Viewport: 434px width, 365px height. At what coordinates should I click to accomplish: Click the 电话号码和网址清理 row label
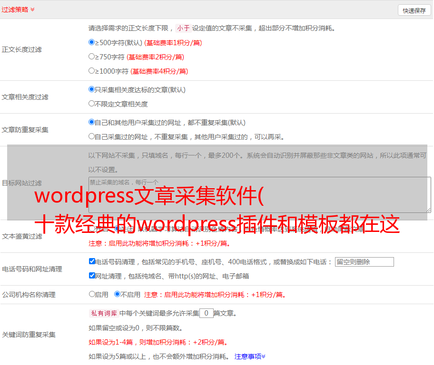coord(32,269)
